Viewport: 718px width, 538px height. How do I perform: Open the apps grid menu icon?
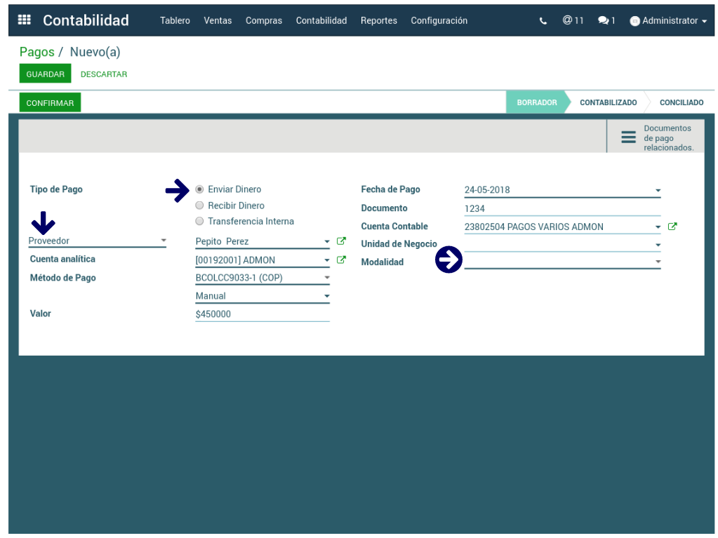click(25, 20)
